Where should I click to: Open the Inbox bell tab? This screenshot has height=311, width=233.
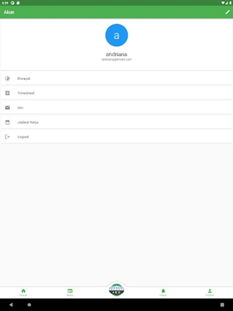click(163, 293)
